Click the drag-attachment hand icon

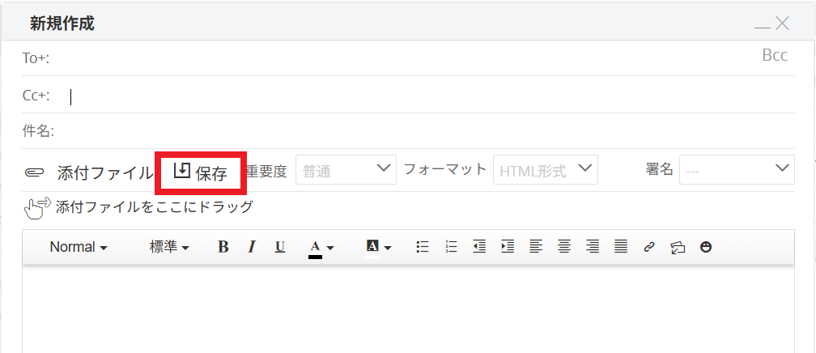[37, 208]
